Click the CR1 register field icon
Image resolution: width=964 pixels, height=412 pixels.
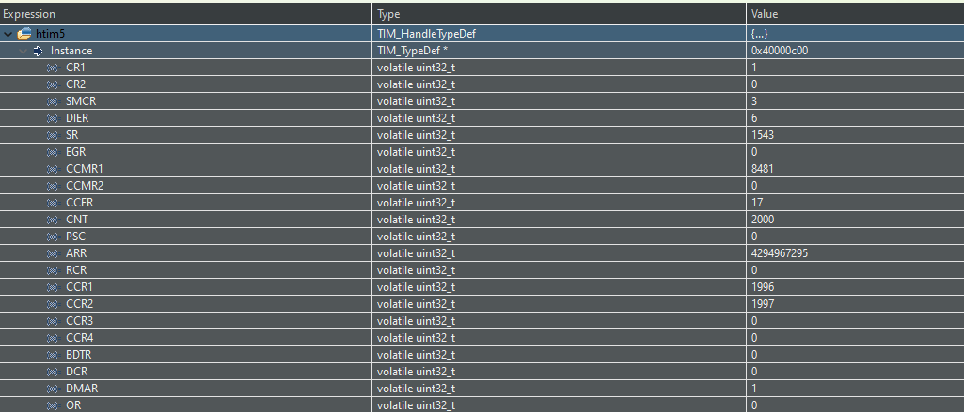[52, 68]
